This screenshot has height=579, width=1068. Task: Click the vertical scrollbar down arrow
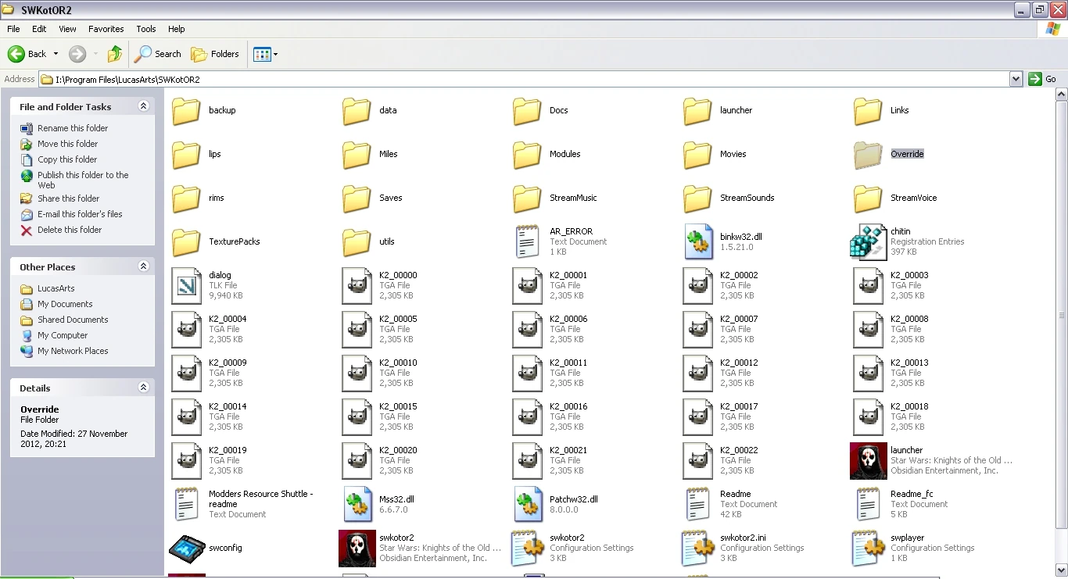(x=1061, y=569)
